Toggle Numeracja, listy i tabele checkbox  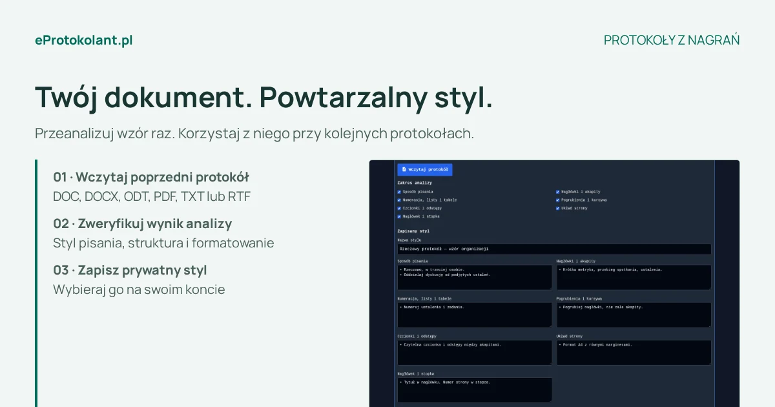[x=399, y=200]
